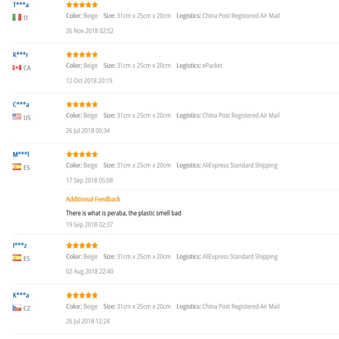Screen dimensions: 339x339
Task: Click the US flag icon
Action: tap(17, 117)
